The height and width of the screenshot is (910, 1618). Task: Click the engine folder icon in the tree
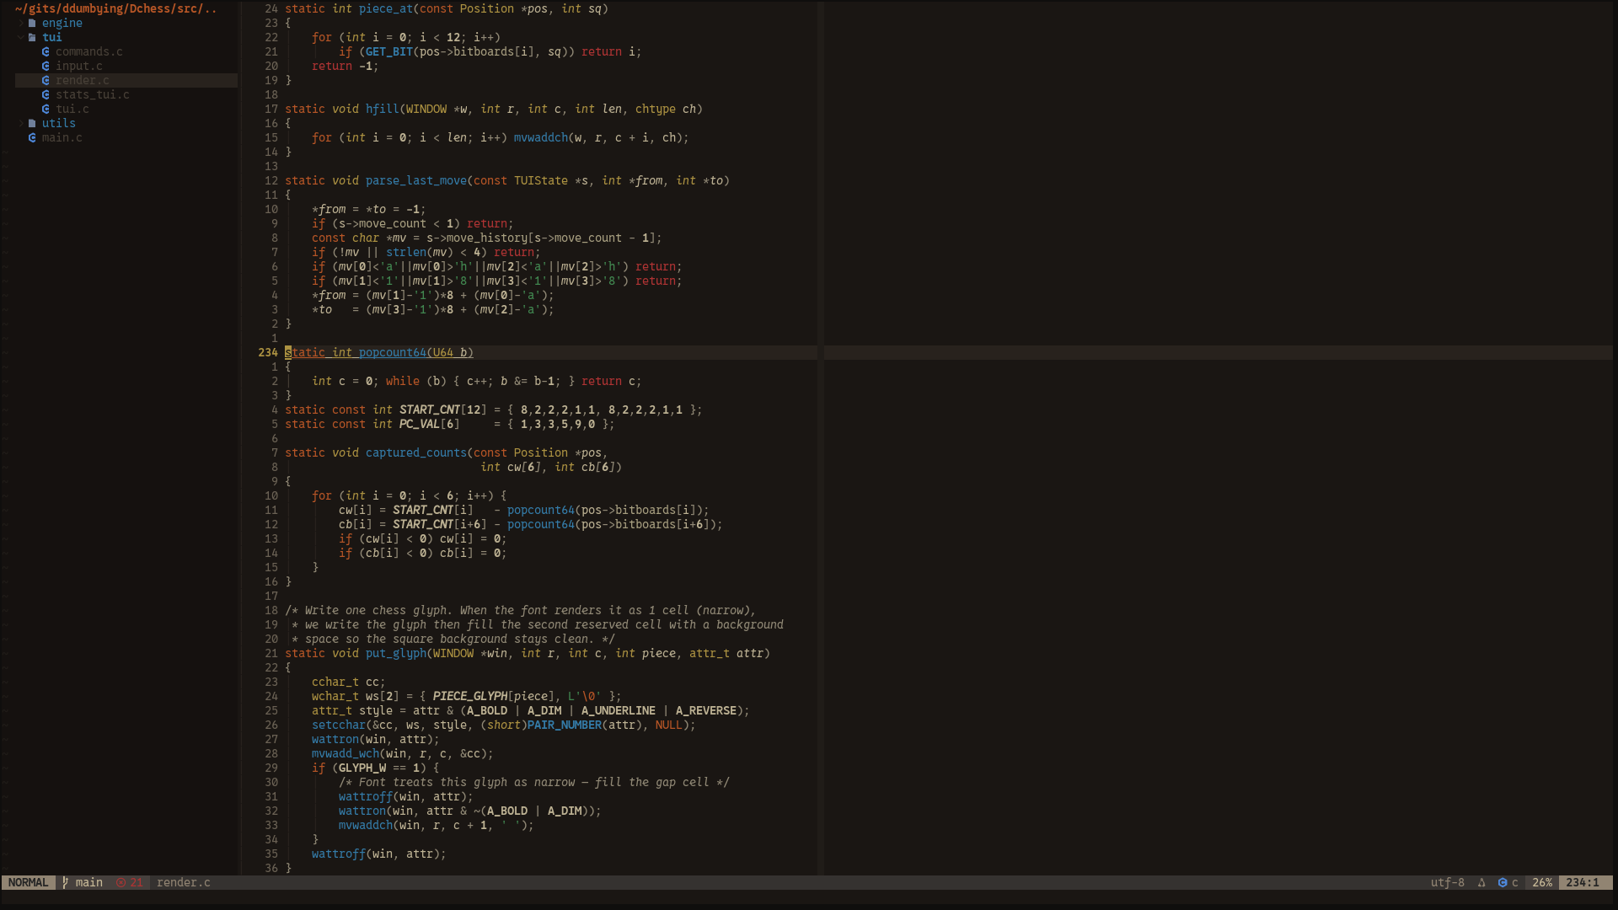click(x=32, y=24)
